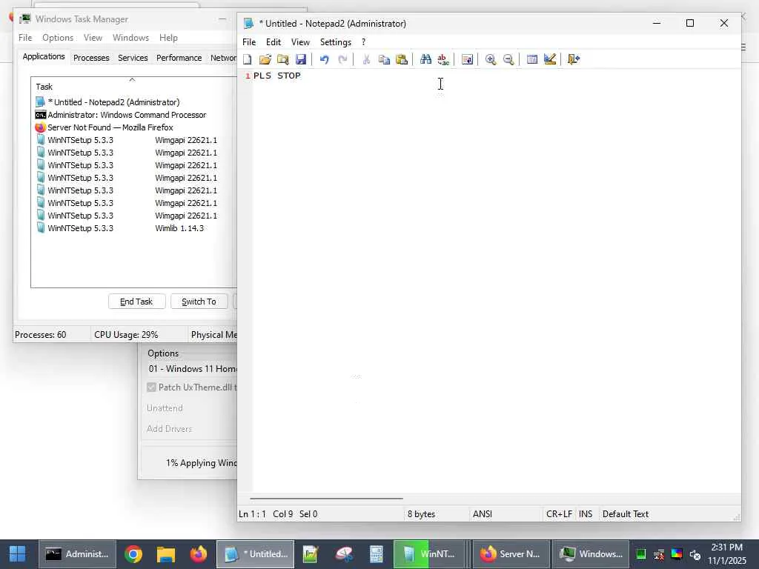This screenshot has height=569, width=759.
Task: Toggle Patch UxTheme.dll checkbox in WinNTSetup
Action: coord(151,387)
